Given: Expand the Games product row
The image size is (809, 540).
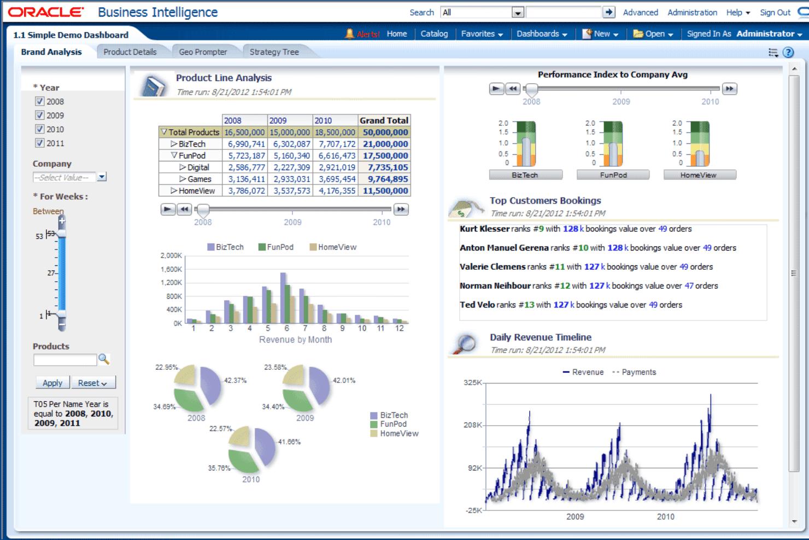Looking at the screenshot, I should pyautogui.click(x=183, y=179).
